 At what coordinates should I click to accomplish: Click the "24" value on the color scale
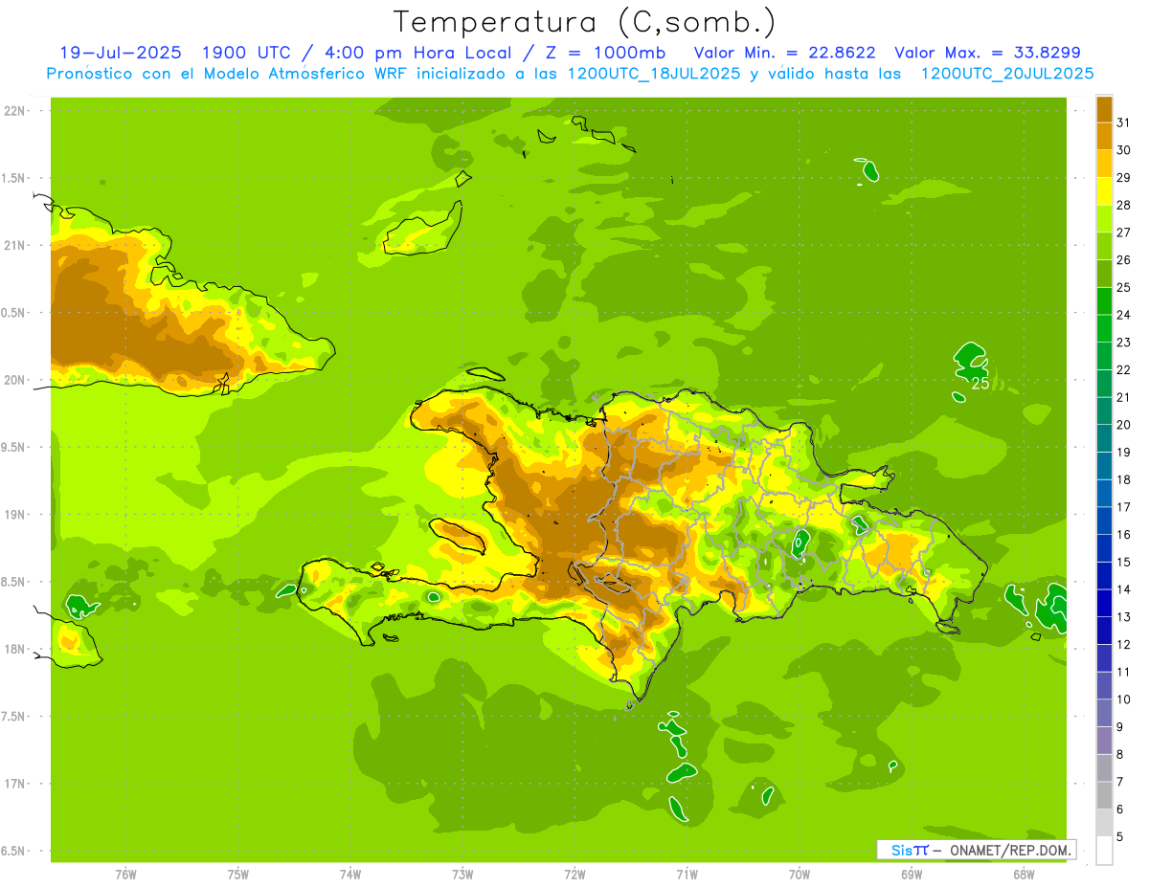coord(1123,315)
